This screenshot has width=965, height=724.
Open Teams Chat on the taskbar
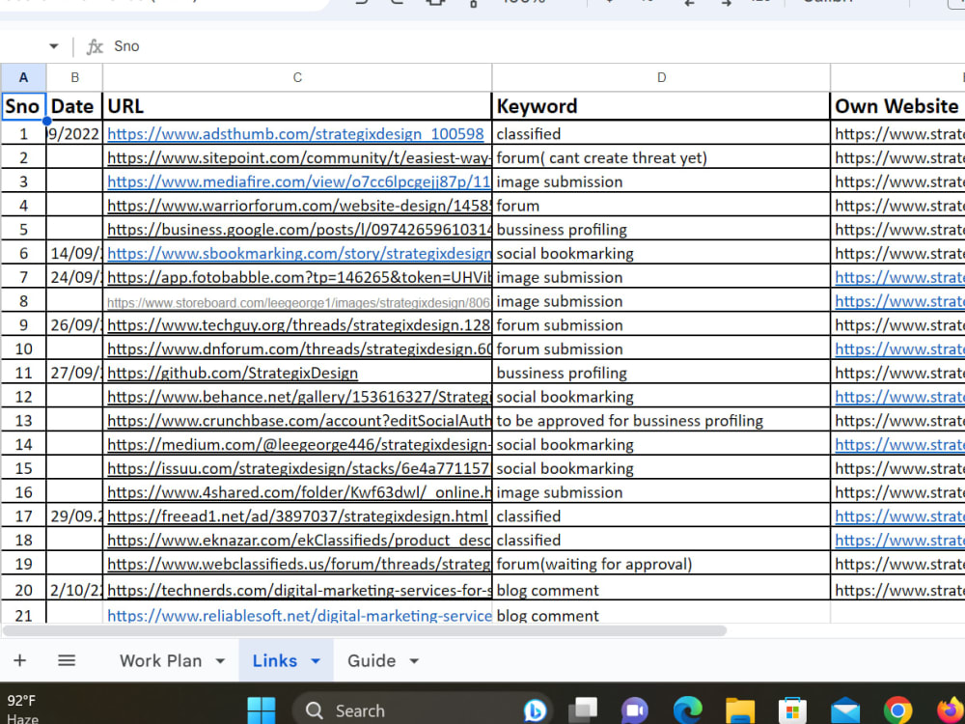coord(635,710)
